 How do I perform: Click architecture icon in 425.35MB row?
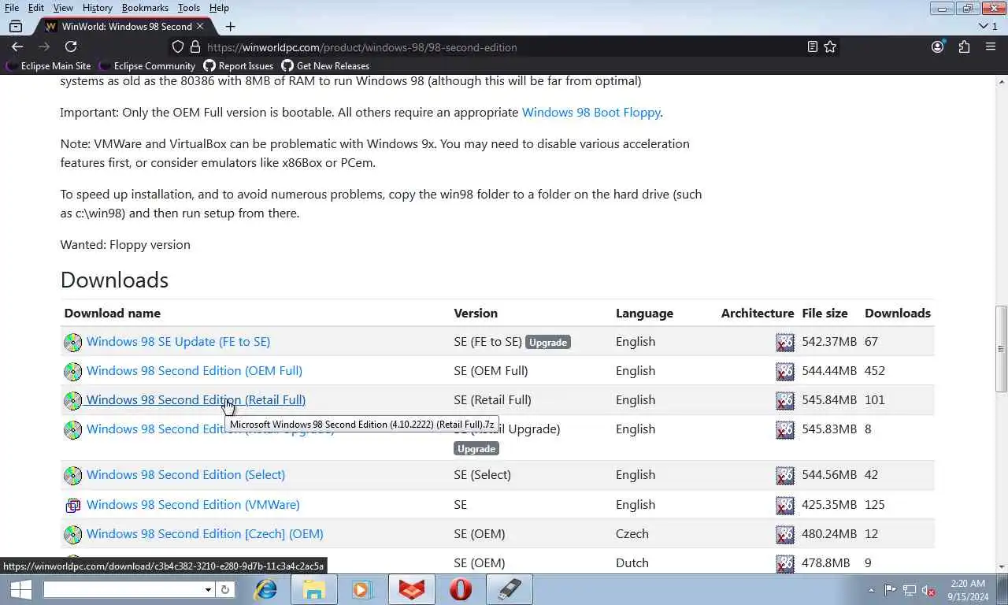point(785,505)
